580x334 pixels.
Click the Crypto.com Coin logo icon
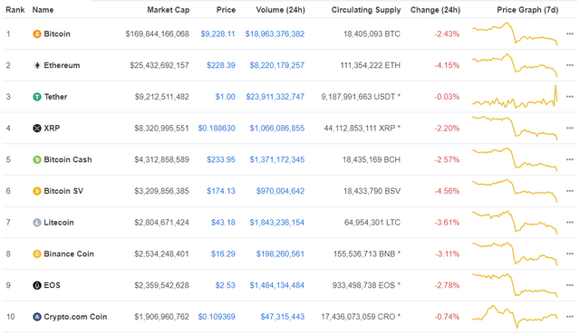(36, 317)
